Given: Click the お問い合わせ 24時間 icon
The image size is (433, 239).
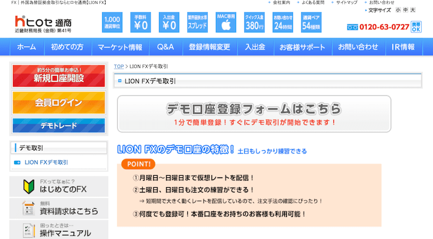Looking at the screenshot, I should tap(283, 22).
